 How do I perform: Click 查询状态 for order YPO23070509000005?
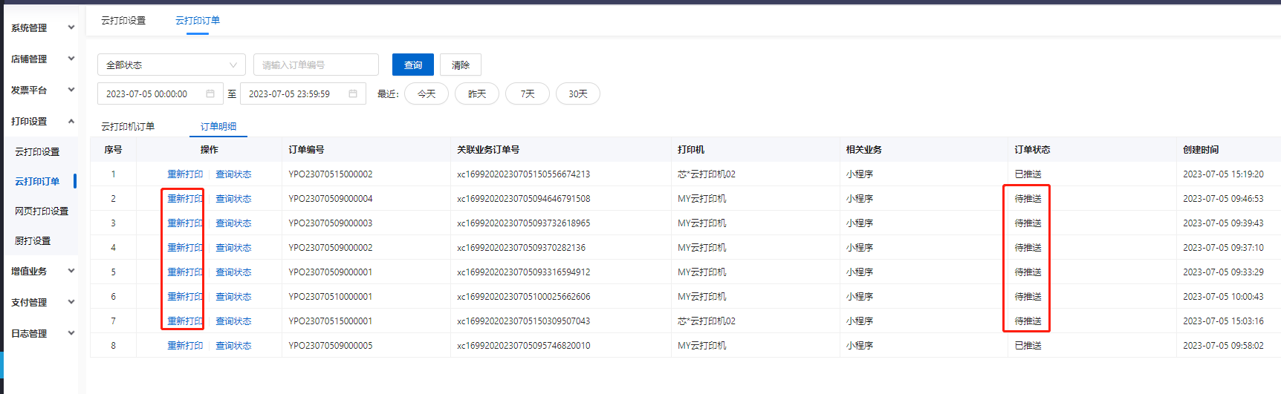[x=233, y=345]
